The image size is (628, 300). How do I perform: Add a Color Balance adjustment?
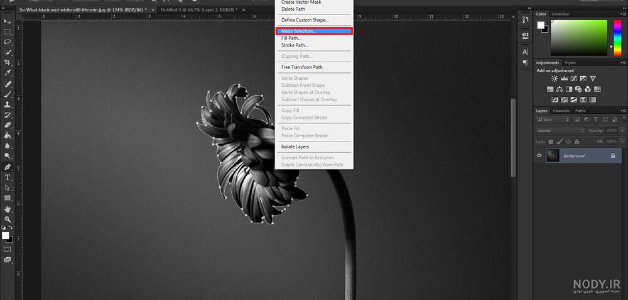coord(560,89)
